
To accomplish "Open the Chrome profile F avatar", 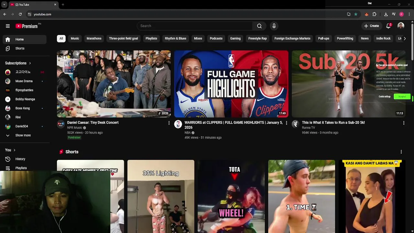I will pos(401,14).
